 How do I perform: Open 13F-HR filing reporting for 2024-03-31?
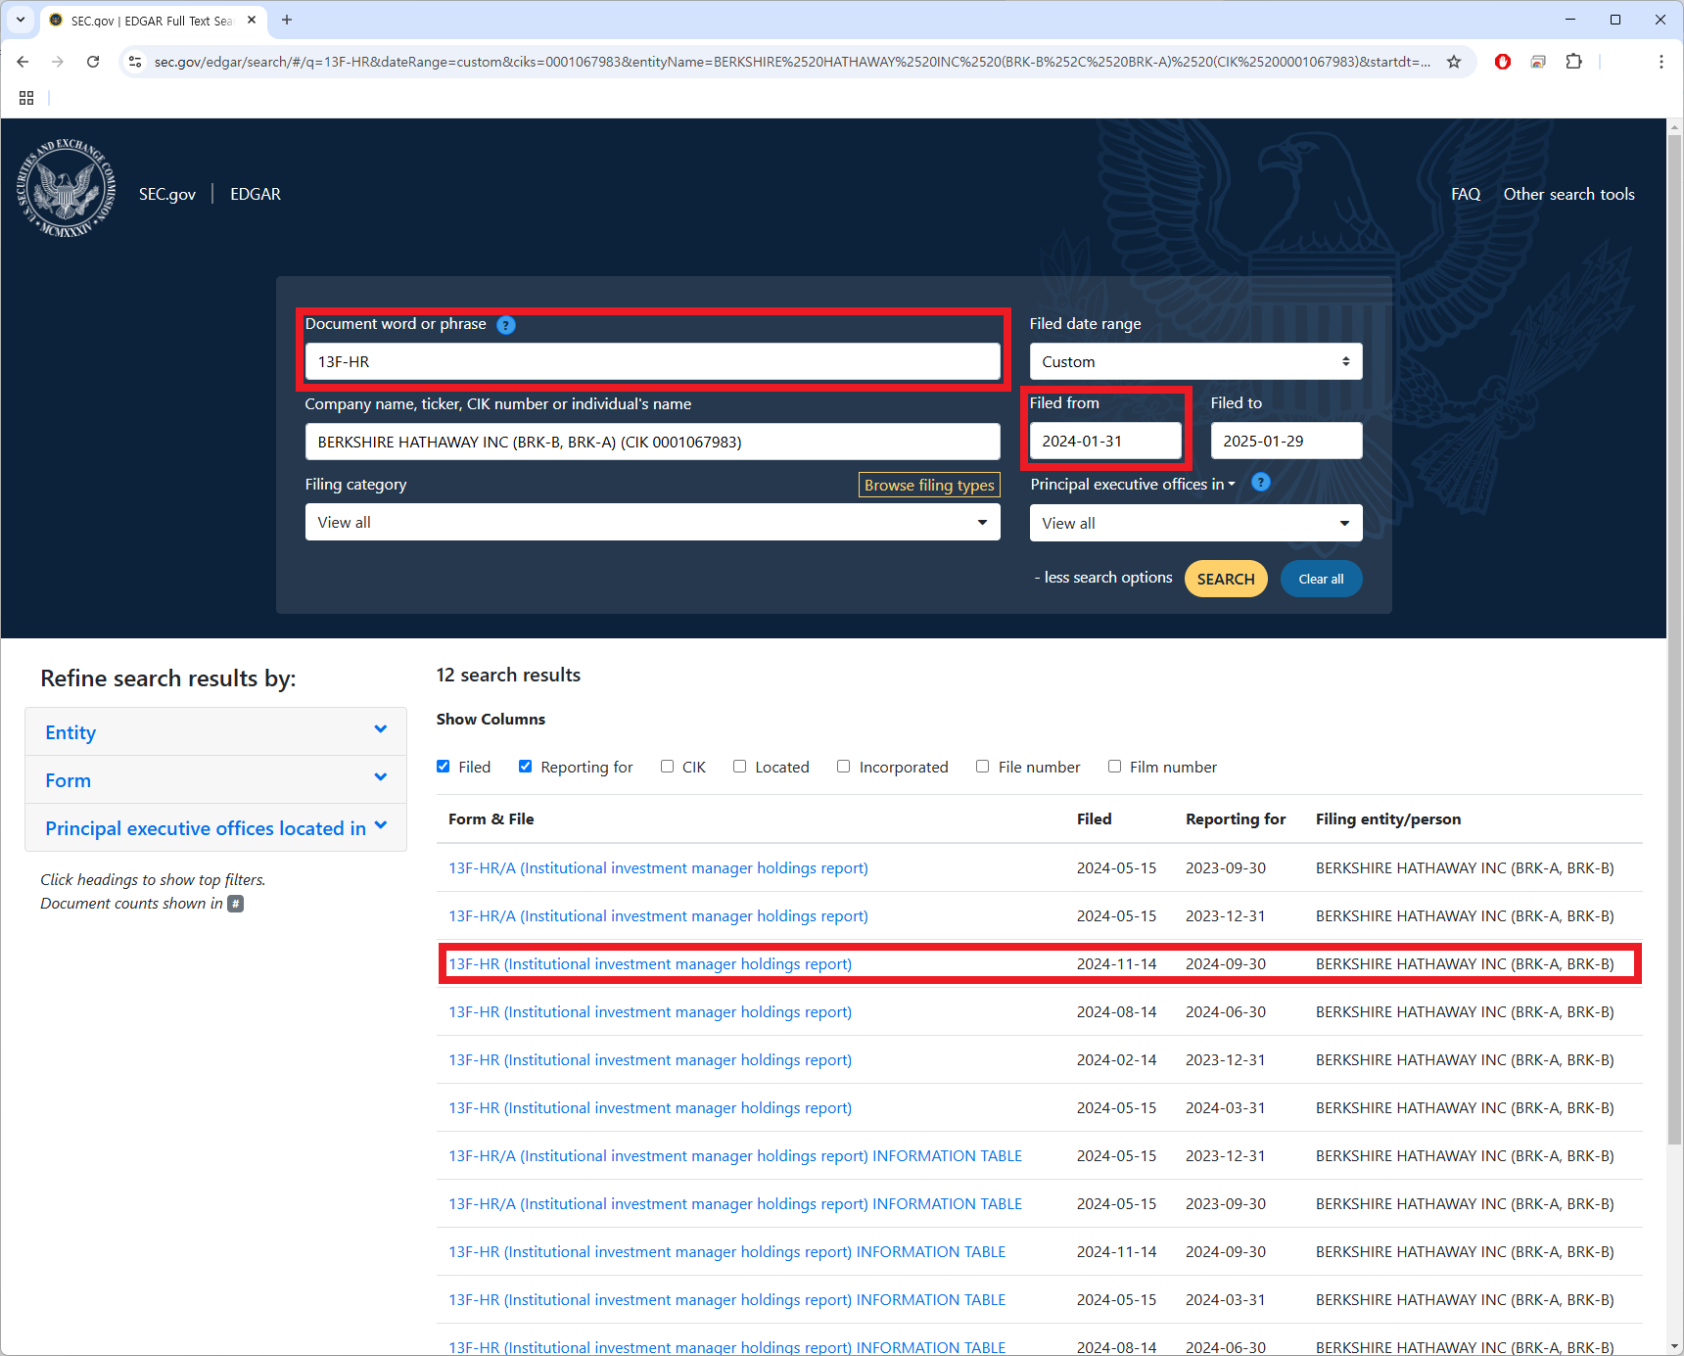(650, 1107)
